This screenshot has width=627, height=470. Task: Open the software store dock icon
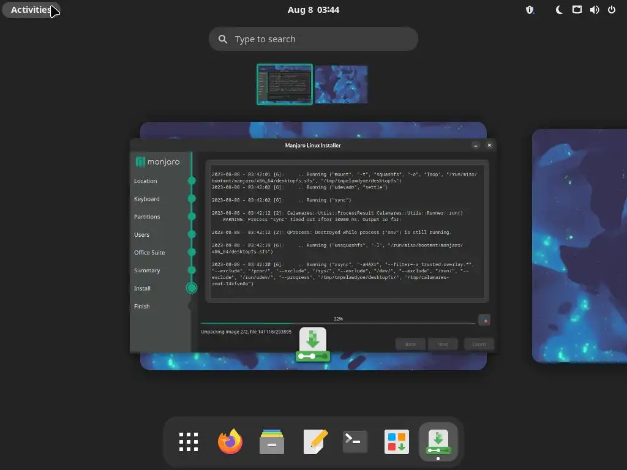coord(396,442)
